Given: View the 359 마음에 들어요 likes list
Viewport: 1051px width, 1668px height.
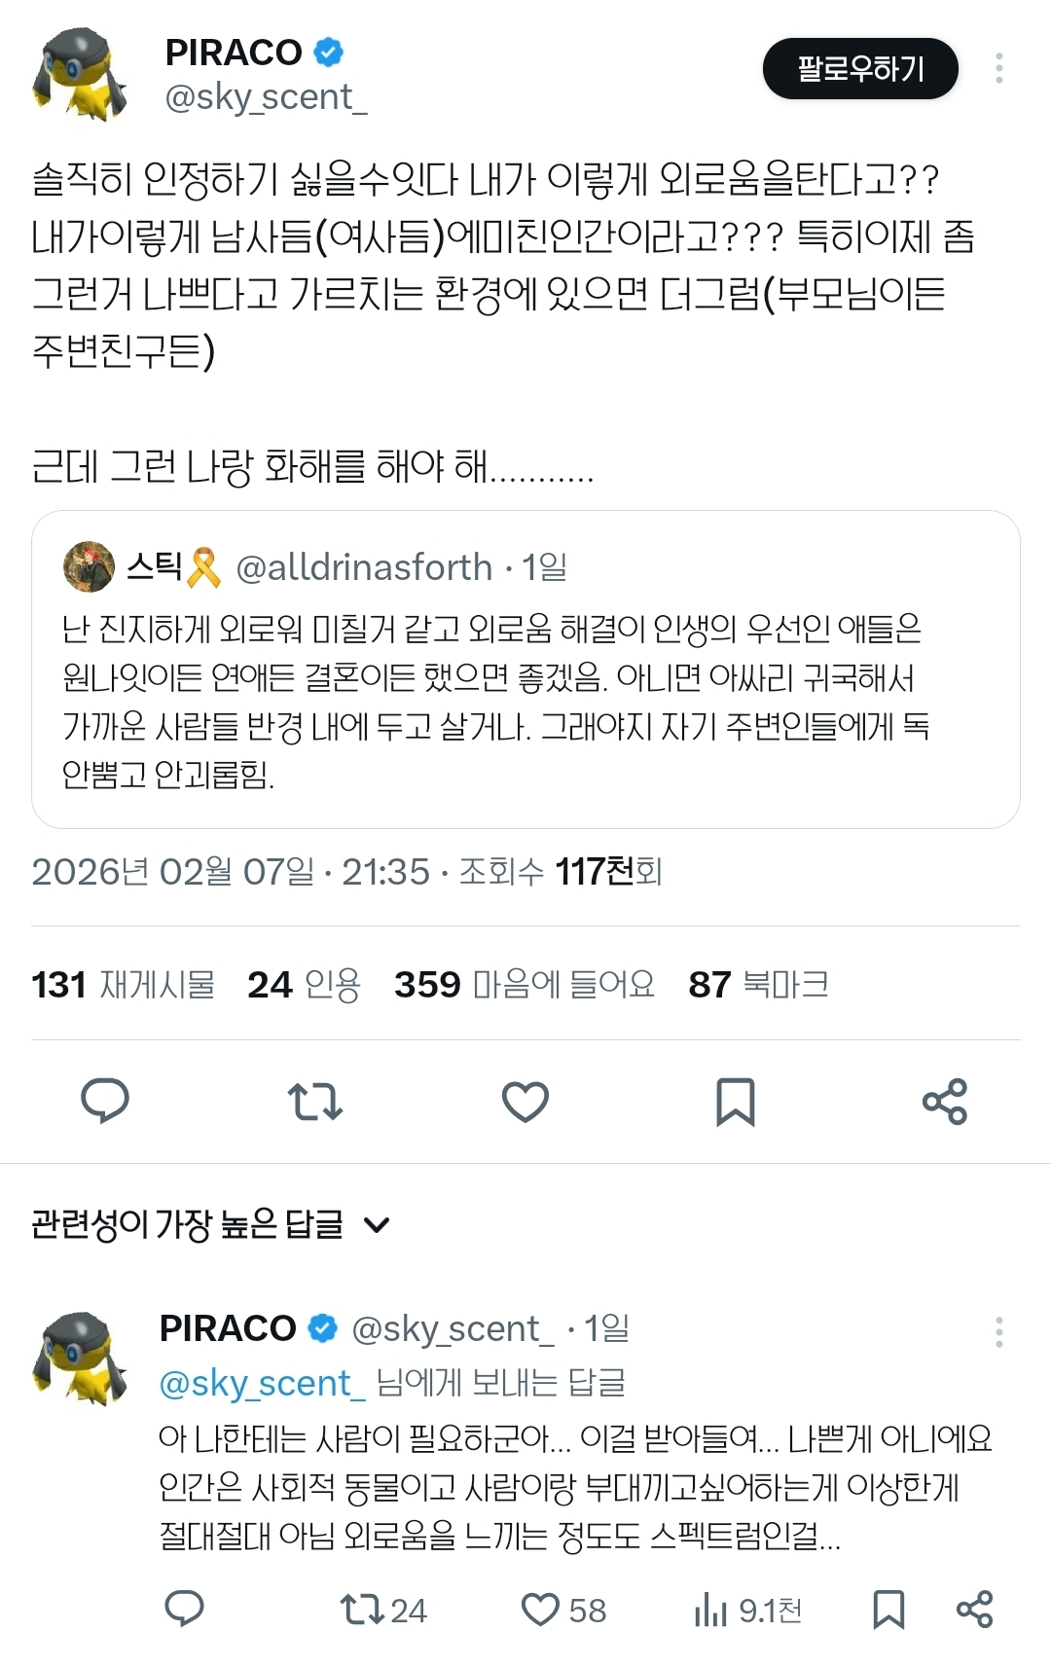Looking at the screenshot, I should (525, 985).
